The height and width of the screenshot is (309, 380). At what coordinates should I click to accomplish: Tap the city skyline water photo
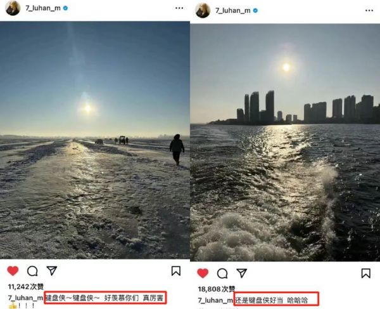point(285,143)
